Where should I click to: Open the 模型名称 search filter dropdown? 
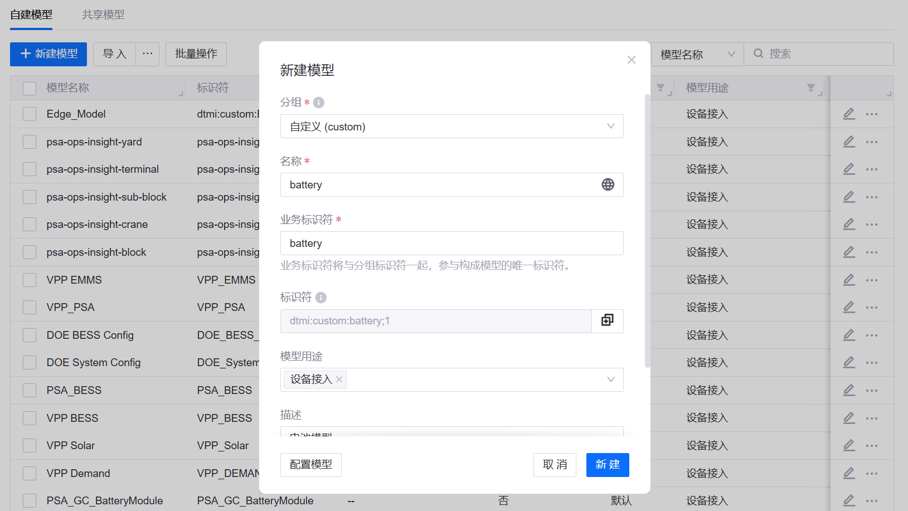(x=697, y=55)
